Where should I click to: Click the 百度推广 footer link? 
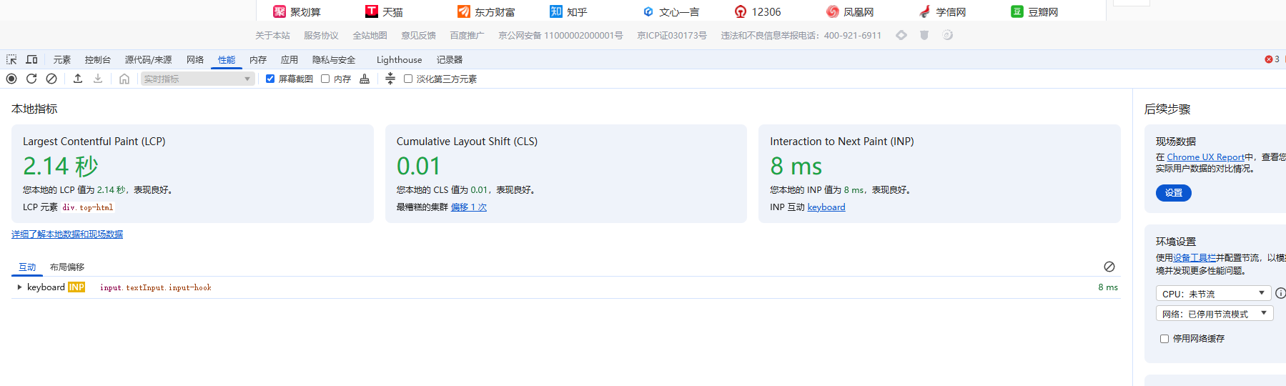pyautogui.click(x=467, y=35)
